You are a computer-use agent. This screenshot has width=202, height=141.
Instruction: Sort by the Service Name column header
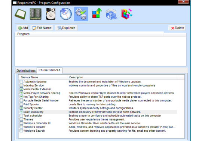[x=43, y=77]
